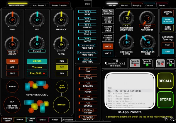
Task: Toggle the BOUNCE switch
Action: tap(88, 103)
